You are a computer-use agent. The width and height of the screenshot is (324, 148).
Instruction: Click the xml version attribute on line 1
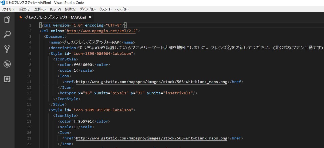pyautogui.click(x=68, y=25)
